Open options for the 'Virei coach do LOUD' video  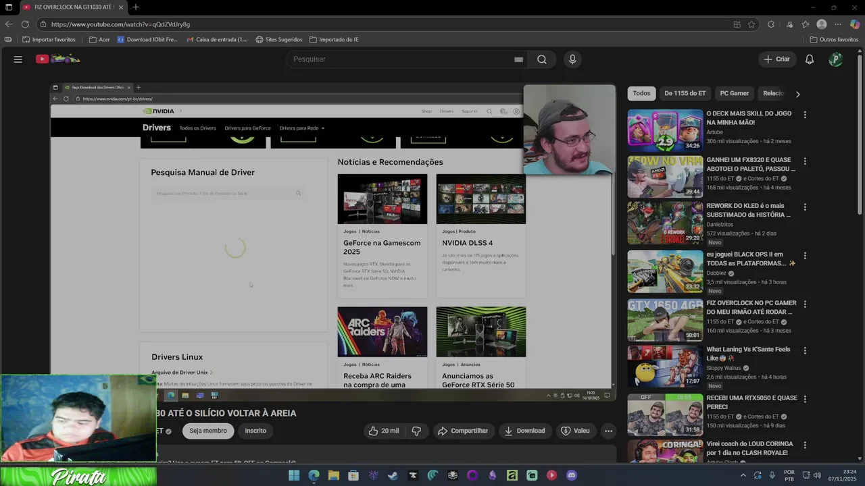[x=805, y=446]
